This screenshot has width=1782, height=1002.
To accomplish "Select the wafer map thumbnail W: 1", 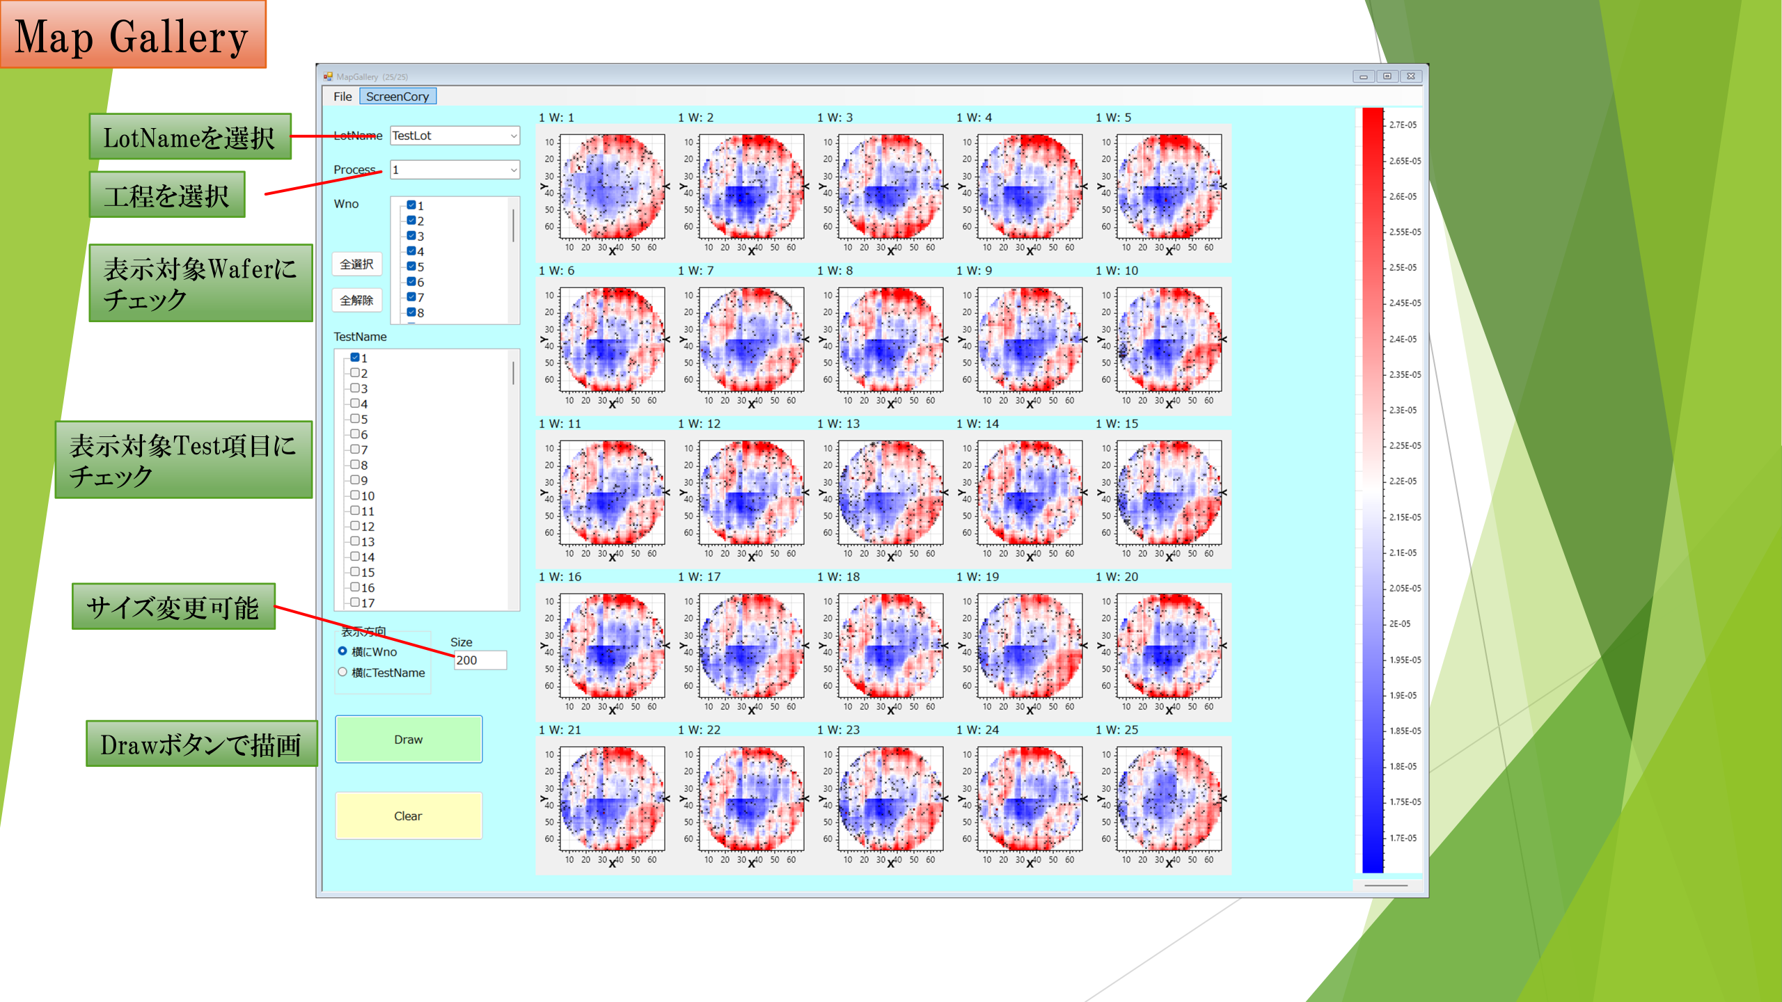I will 612,186.
